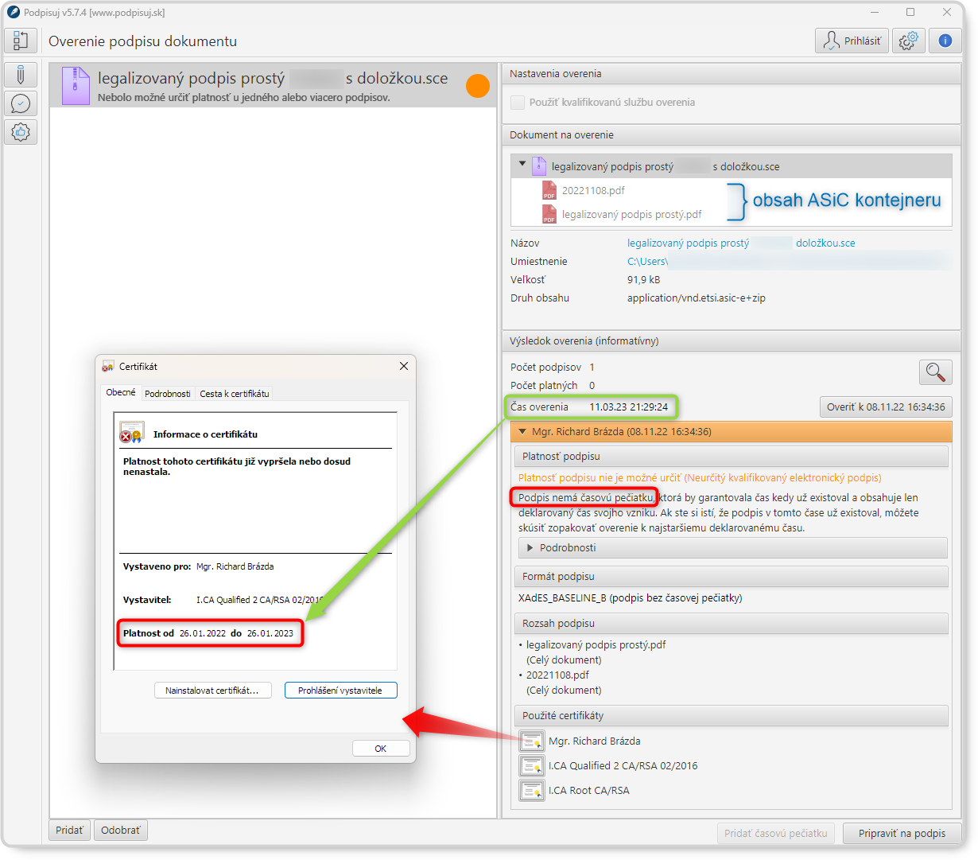Click the Prihlásiť button

852,41
